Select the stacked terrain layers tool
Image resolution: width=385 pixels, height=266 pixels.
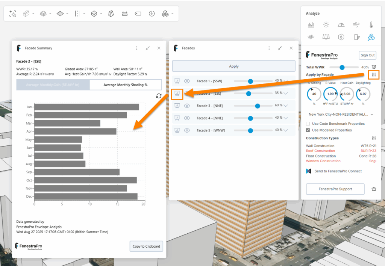[43, 14]
